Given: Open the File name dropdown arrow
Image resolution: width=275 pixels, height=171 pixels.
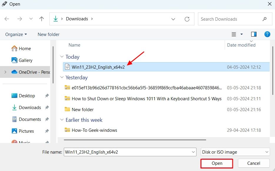Looking at the screenshot, I should coord(193,152).
